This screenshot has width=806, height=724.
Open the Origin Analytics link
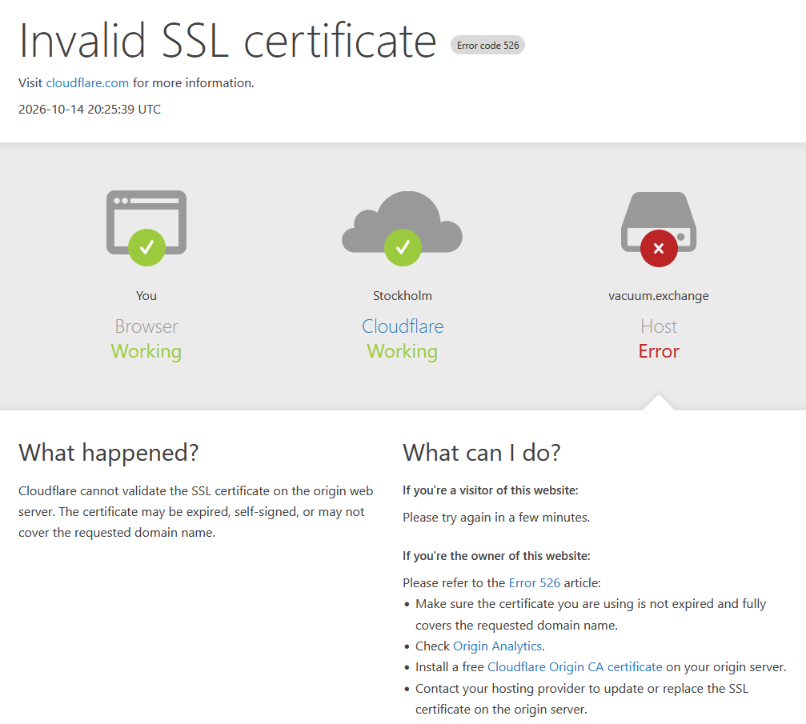[x=497, y=646]
